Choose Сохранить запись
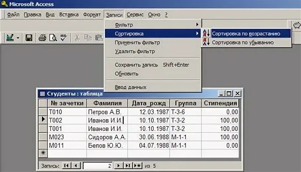The image size is (301, 172). tap(153, 65)
